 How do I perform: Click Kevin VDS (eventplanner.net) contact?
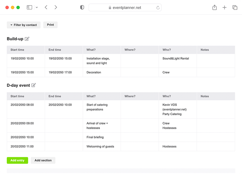click(x=174, y=107)
